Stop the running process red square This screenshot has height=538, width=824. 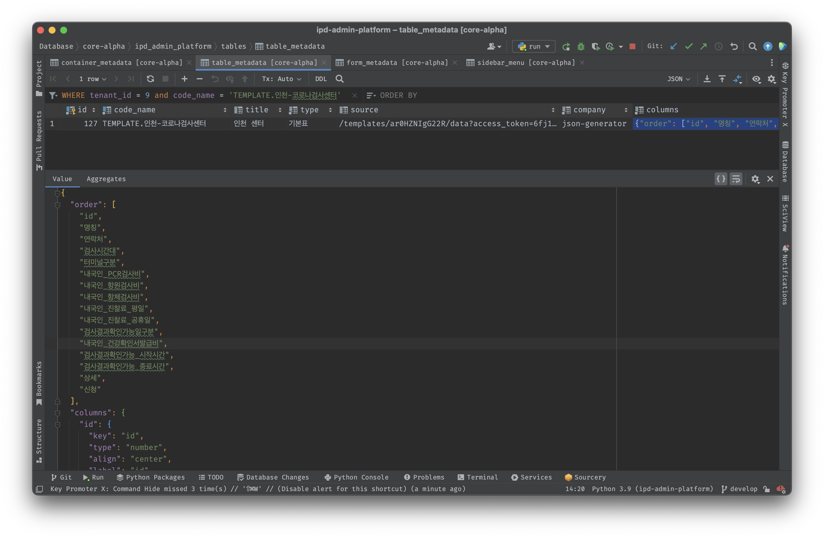632,47
